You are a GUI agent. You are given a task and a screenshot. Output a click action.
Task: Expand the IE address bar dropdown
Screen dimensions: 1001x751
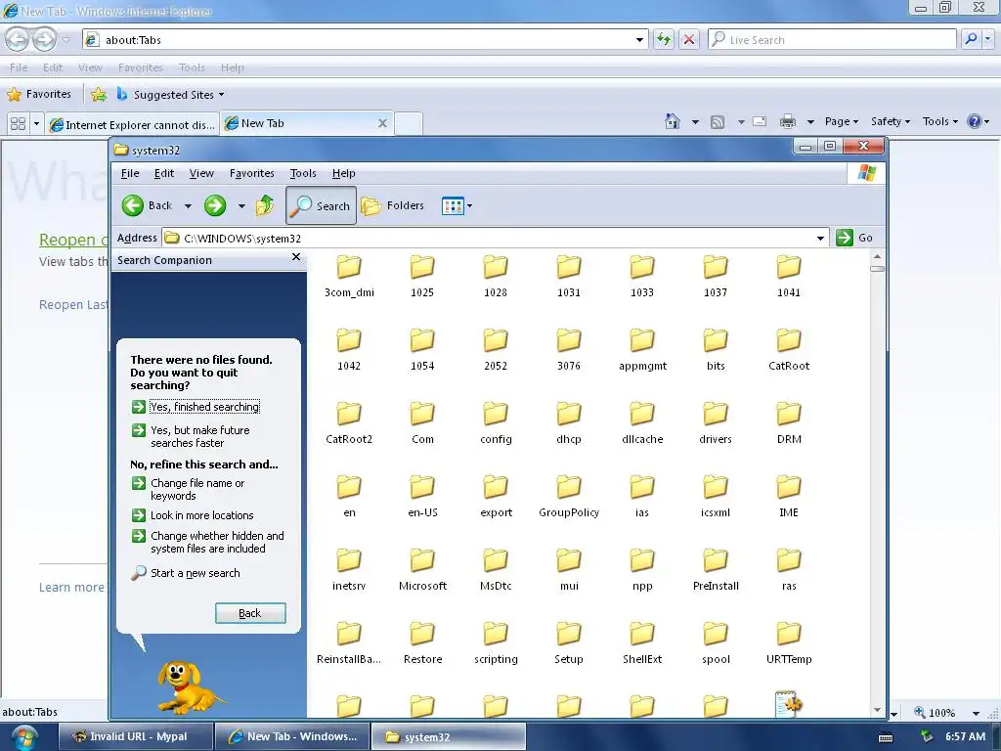[639, 39]
